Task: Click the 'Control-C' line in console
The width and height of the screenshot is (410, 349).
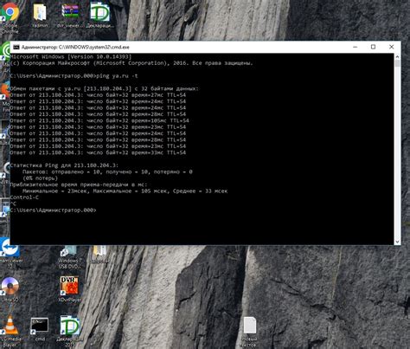Action: pyautogui.click(x=24, y=197)
